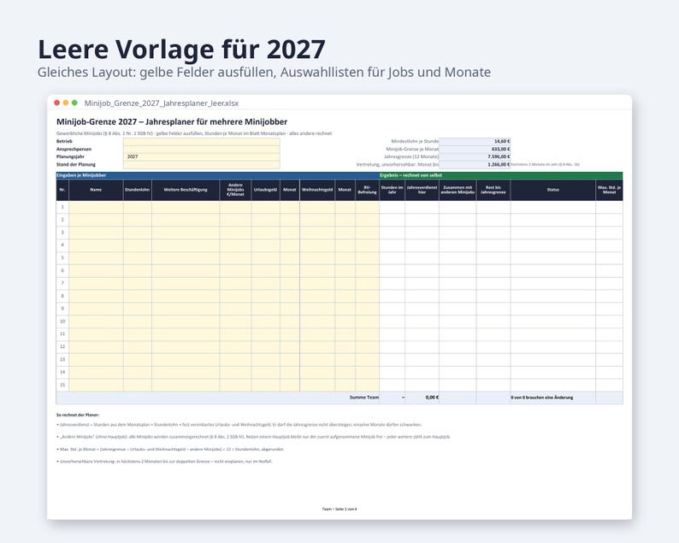Open the RV-Befreiung cell in row 8
Image resolution: width=679 pixels, height=543 pixels.
(367, 296)
